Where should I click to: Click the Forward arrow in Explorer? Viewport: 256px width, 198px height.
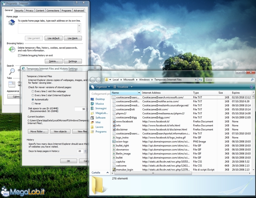pos(98,80)
